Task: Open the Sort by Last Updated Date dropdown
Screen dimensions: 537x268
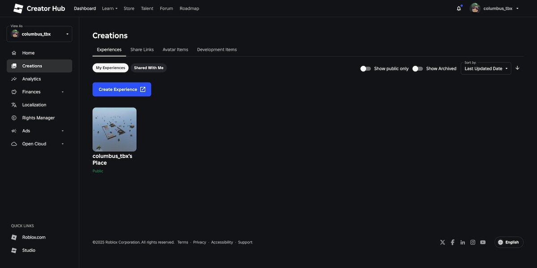Action: tap(486, 68)
